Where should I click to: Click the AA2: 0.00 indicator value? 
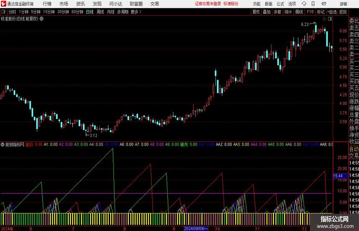pyautogui.click(x=224, y=145)
